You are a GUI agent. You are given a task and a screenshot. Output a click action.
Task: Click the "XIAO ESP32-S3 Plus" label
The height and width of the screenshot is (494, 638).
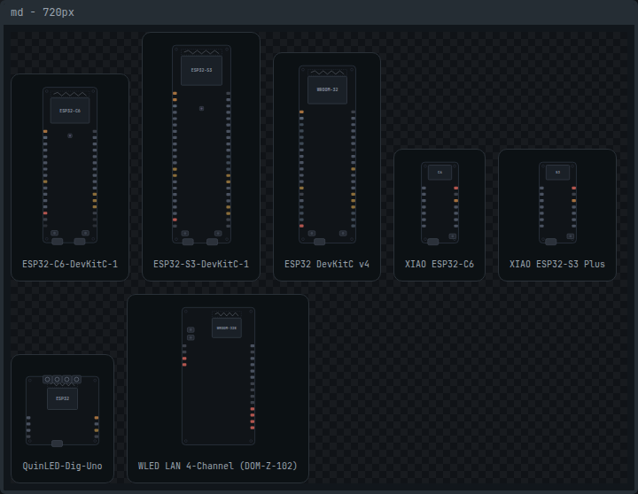(557, 265)
